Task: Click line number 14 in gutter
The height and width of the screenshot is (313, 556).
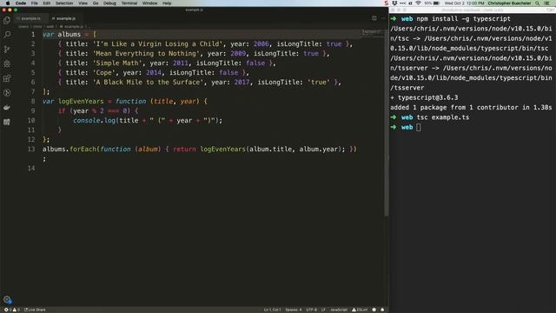Action: click(x=31, y=168)
